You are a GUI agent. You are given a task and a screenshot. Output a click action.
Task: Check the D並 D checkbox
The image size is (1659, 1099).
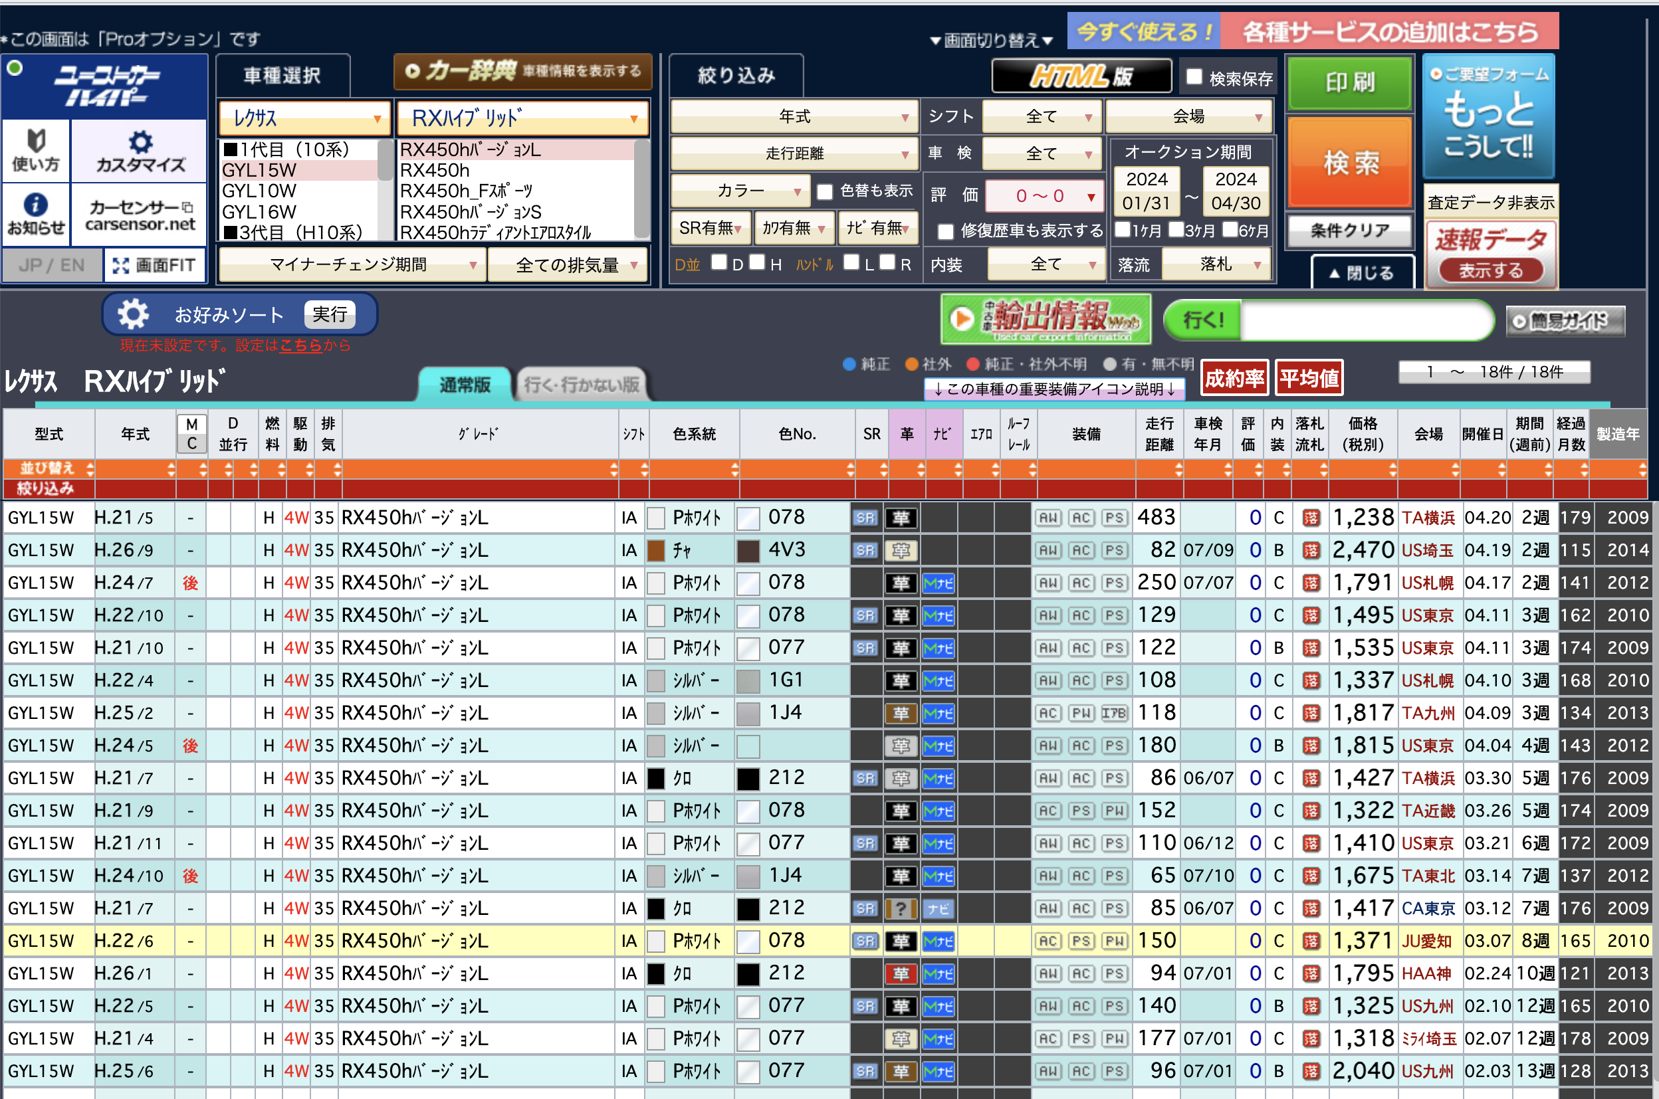click(719, 262)
